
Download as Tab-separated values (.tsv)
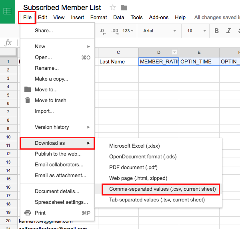158,200
